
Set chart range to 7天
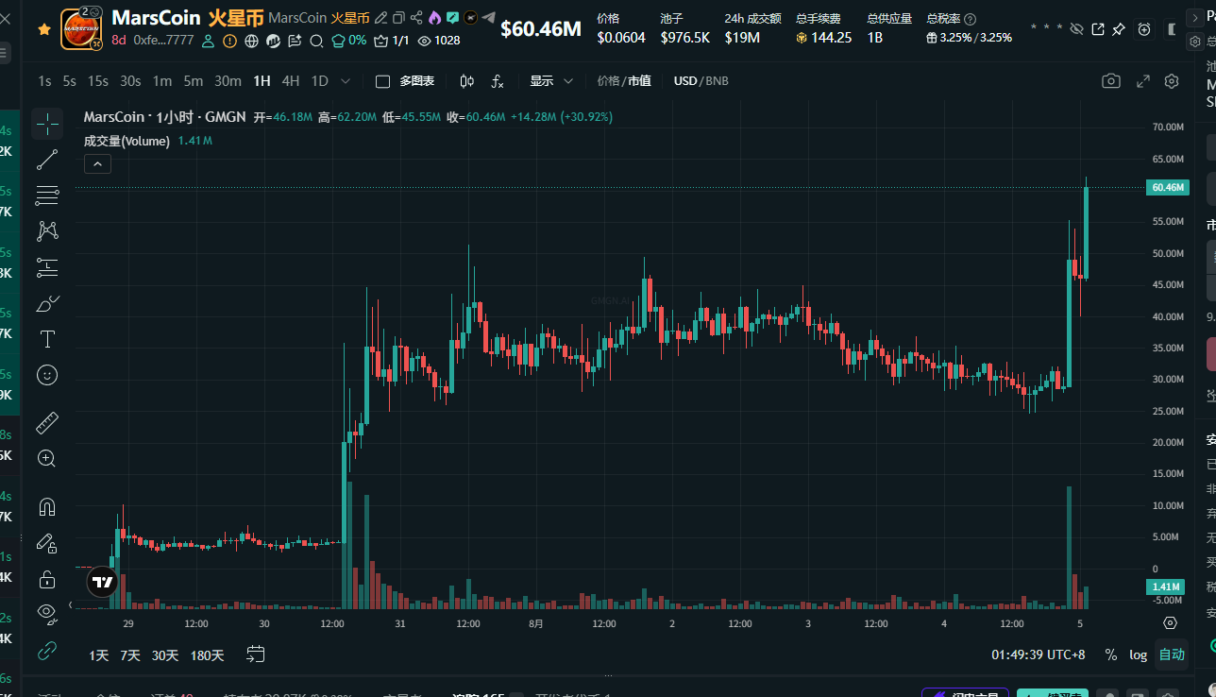click(x=130, y=654)
